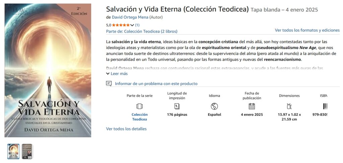Open Colección Teodicea series detail link
Image resolution: width=343 pixels, height=163 pixels.
[139, 117]
